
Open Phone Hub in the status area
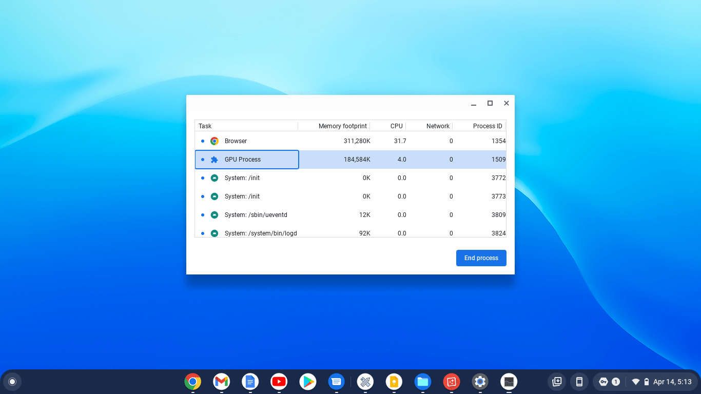coord(579,382)
